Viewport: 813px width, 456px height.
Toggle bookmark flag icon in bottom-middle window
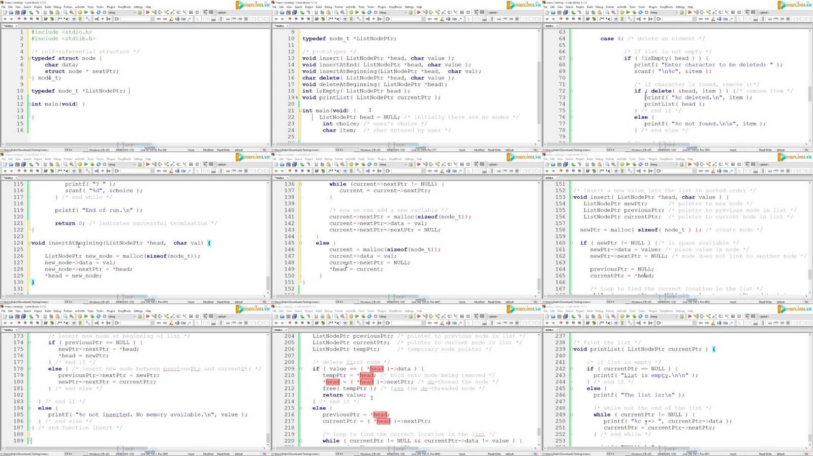[290, 323]
